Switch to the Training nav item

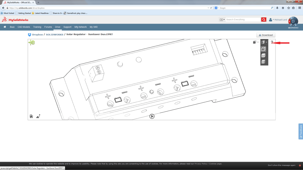point(37,27)
